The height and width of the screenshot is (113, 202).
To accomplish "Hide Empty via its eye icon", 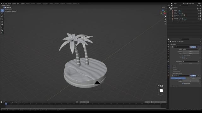I will tap(199, 17).
